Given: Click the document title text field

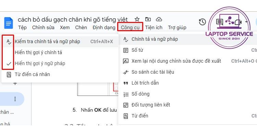Looking at the screenshot, I should pos(73,19).
